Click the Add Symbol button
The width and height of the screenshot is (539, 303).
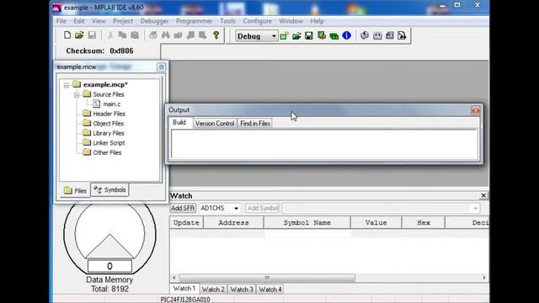pyautogui.click(x=263, y=208)
